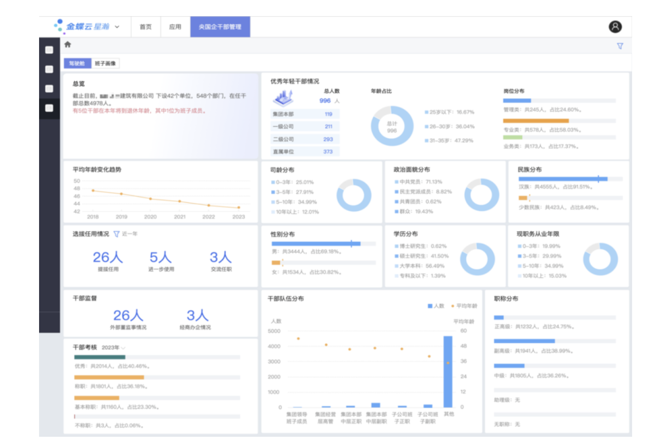Viewport: 656px width, 440px height.
Task: Click the filter funnel icon at top right
Action: (x=620, y=46)
